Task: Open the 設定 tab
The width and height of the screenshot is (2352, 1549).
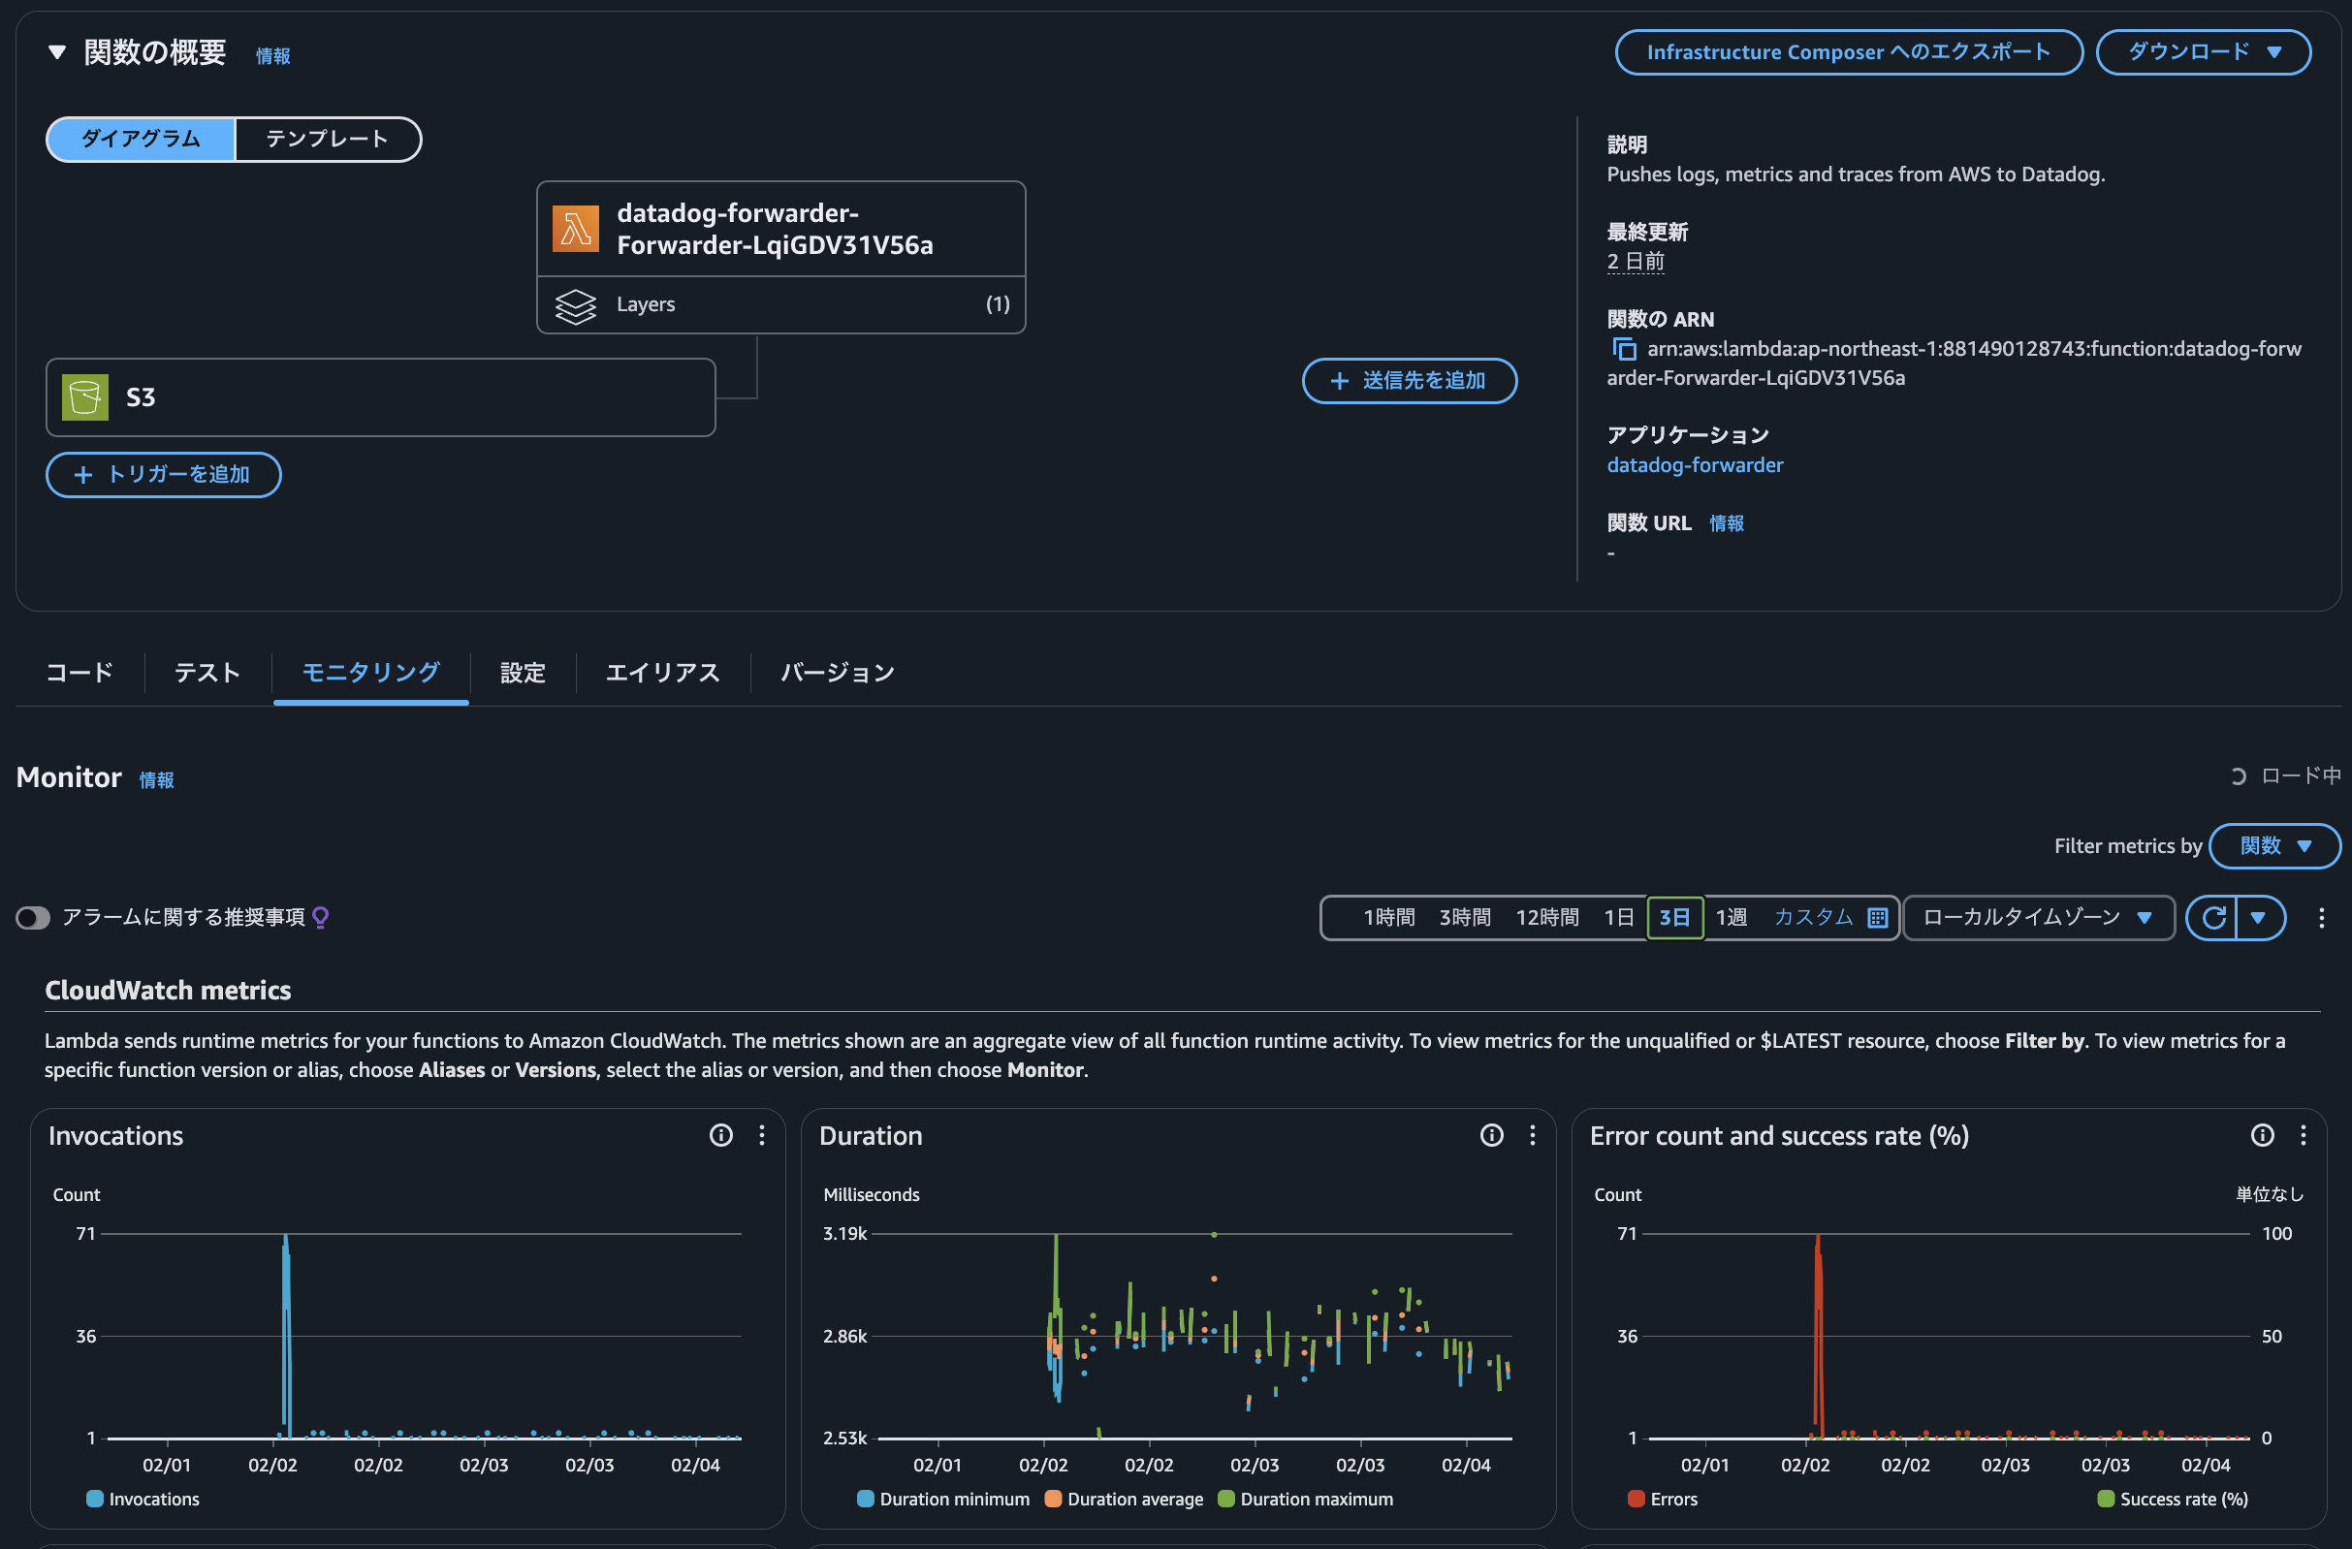Action: click(522, 674)
